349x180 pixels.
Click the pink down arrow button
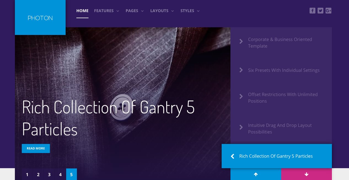(x=307, y=174)
